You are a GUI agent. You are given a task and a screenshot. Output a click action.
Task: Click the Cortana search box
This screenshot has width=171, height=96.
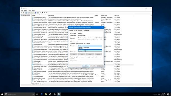point(20,94)
